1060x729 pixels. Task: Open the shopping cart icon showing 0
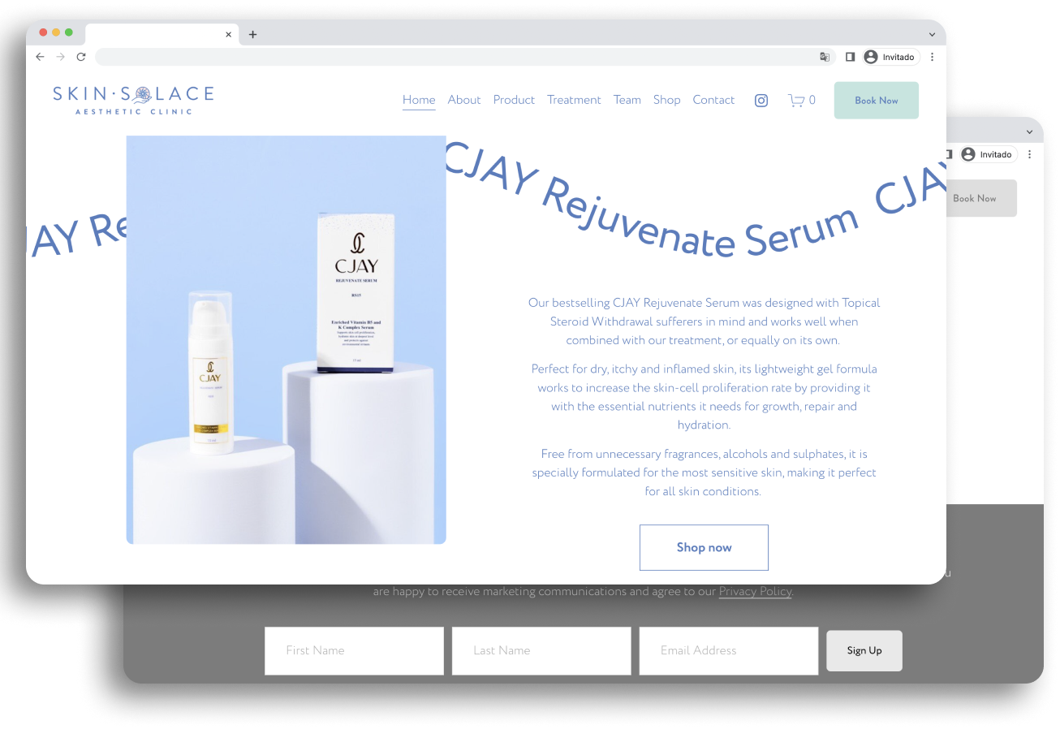(x=801, y=101)
